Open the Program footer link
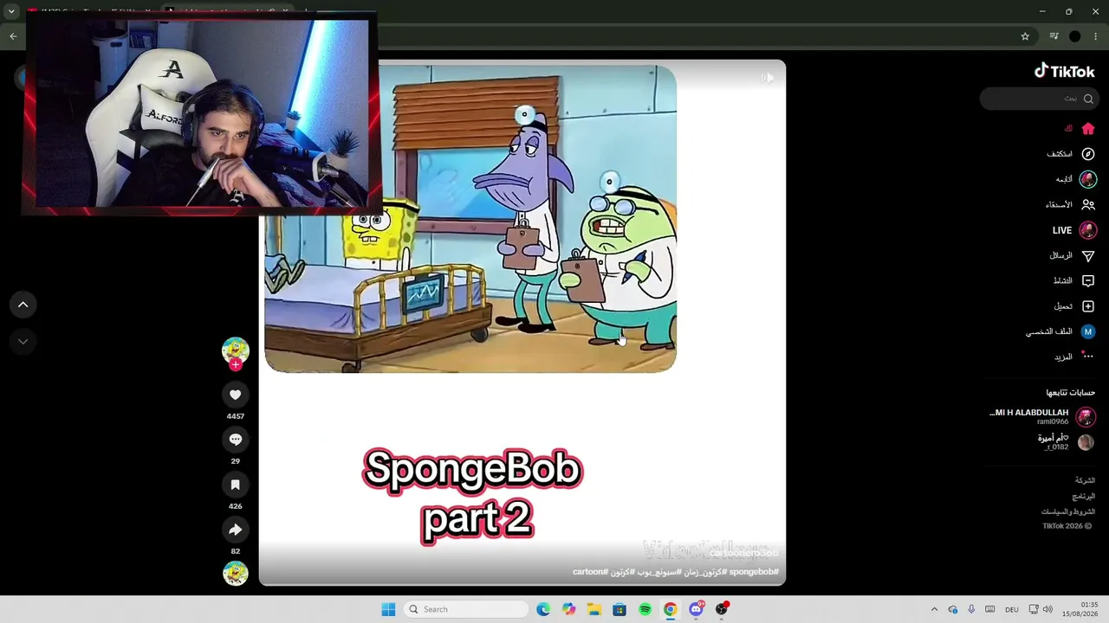This screenshot has height=623, width=1109. click(1083, 497)
